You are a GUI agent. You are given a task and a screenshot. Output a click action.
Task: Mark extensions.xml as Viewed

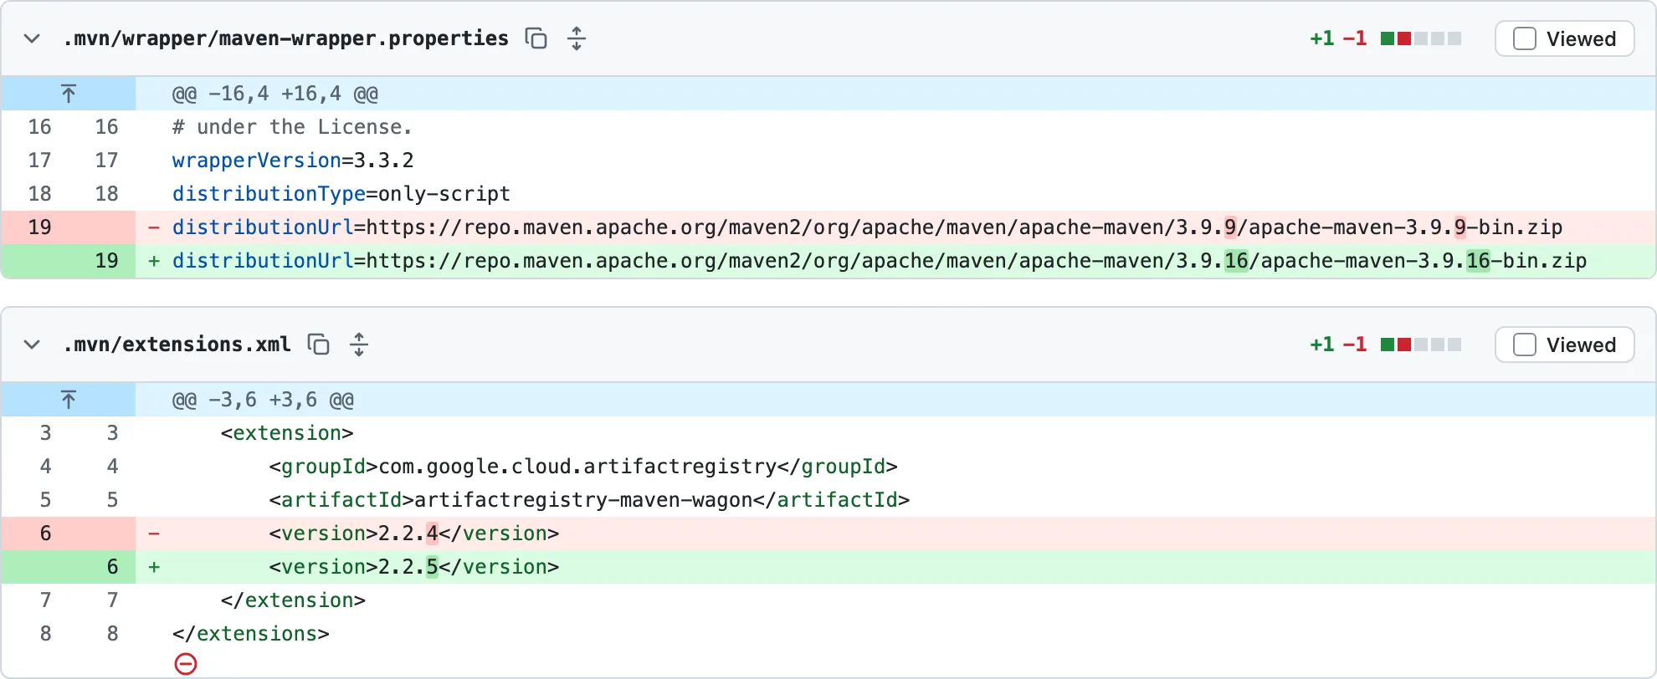1564,345
